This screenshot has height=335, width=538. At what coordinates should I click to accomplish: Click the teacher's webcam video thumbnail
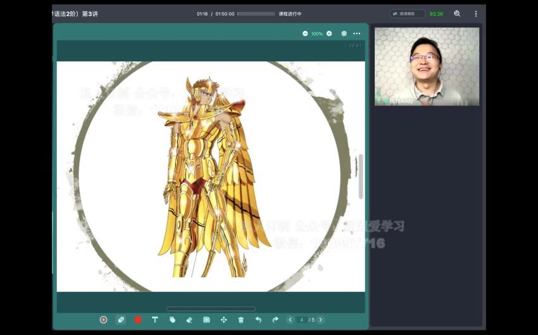click(x=427, y=66)
